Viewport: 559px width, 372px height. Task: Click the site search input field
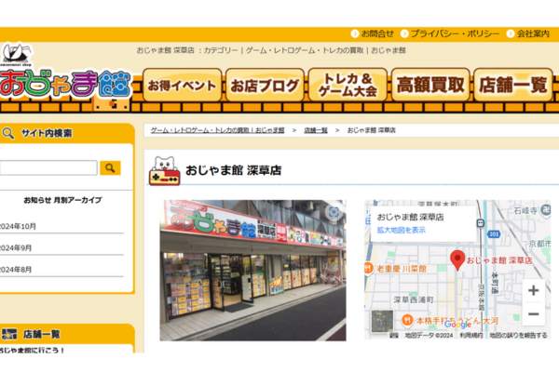pos(48,167)
